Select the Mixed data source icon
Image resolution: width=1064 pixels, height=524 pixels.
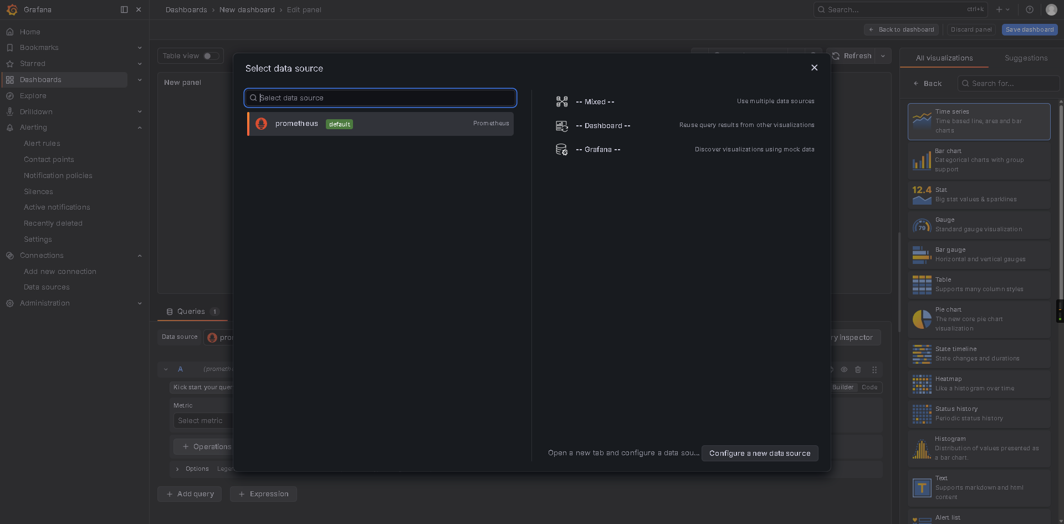coord(562,101)
